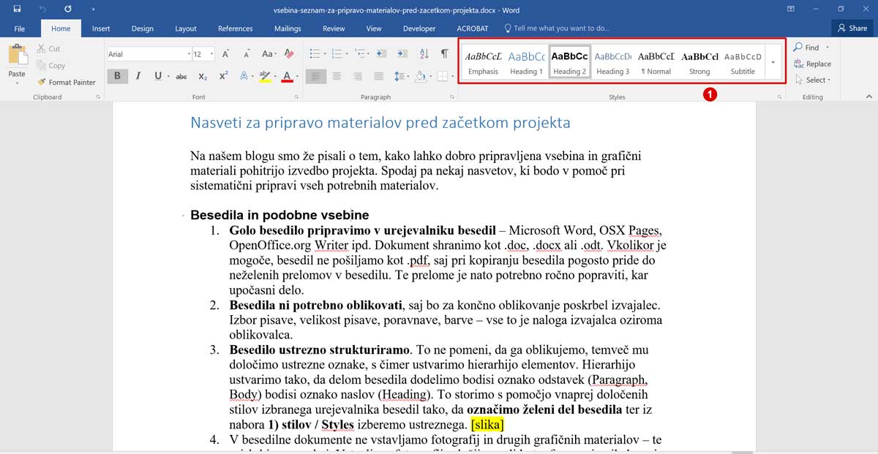Click the Tell me what you want to do box
Viewport: 878px width, 454px height.
click(557, 29)
